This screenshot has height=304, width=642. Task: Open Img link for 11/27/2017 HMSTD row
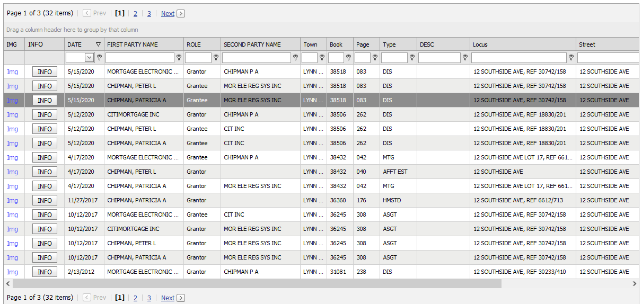(x=12, y=200)
